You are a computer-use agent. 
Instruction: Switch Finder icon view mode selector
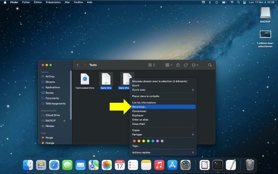(x=152, y=65)
